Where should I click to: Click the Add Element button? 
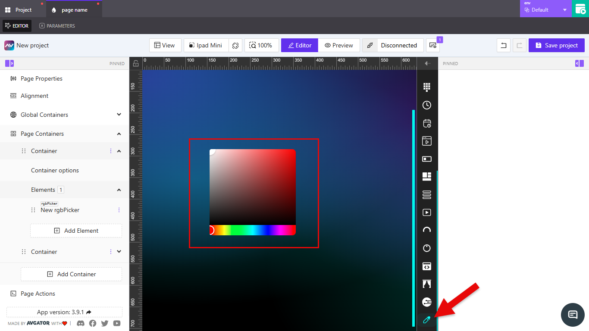point(76,231)
